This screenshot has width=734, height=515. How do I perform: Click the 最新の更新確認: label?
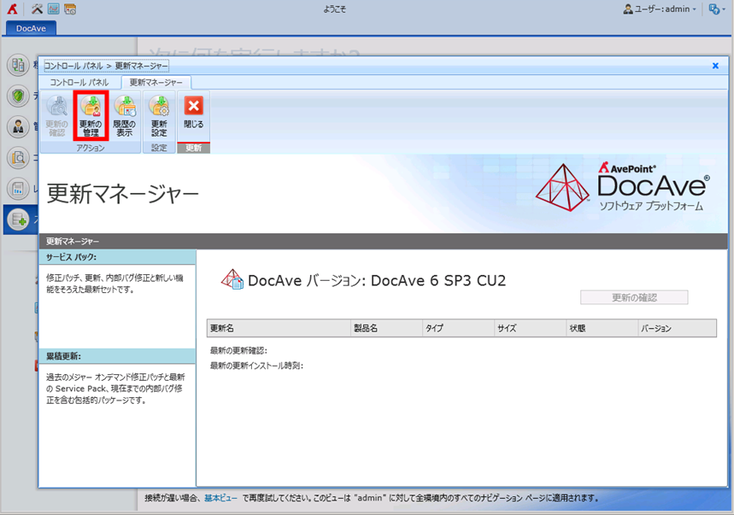pyautogui.click(x=238, y=351)
